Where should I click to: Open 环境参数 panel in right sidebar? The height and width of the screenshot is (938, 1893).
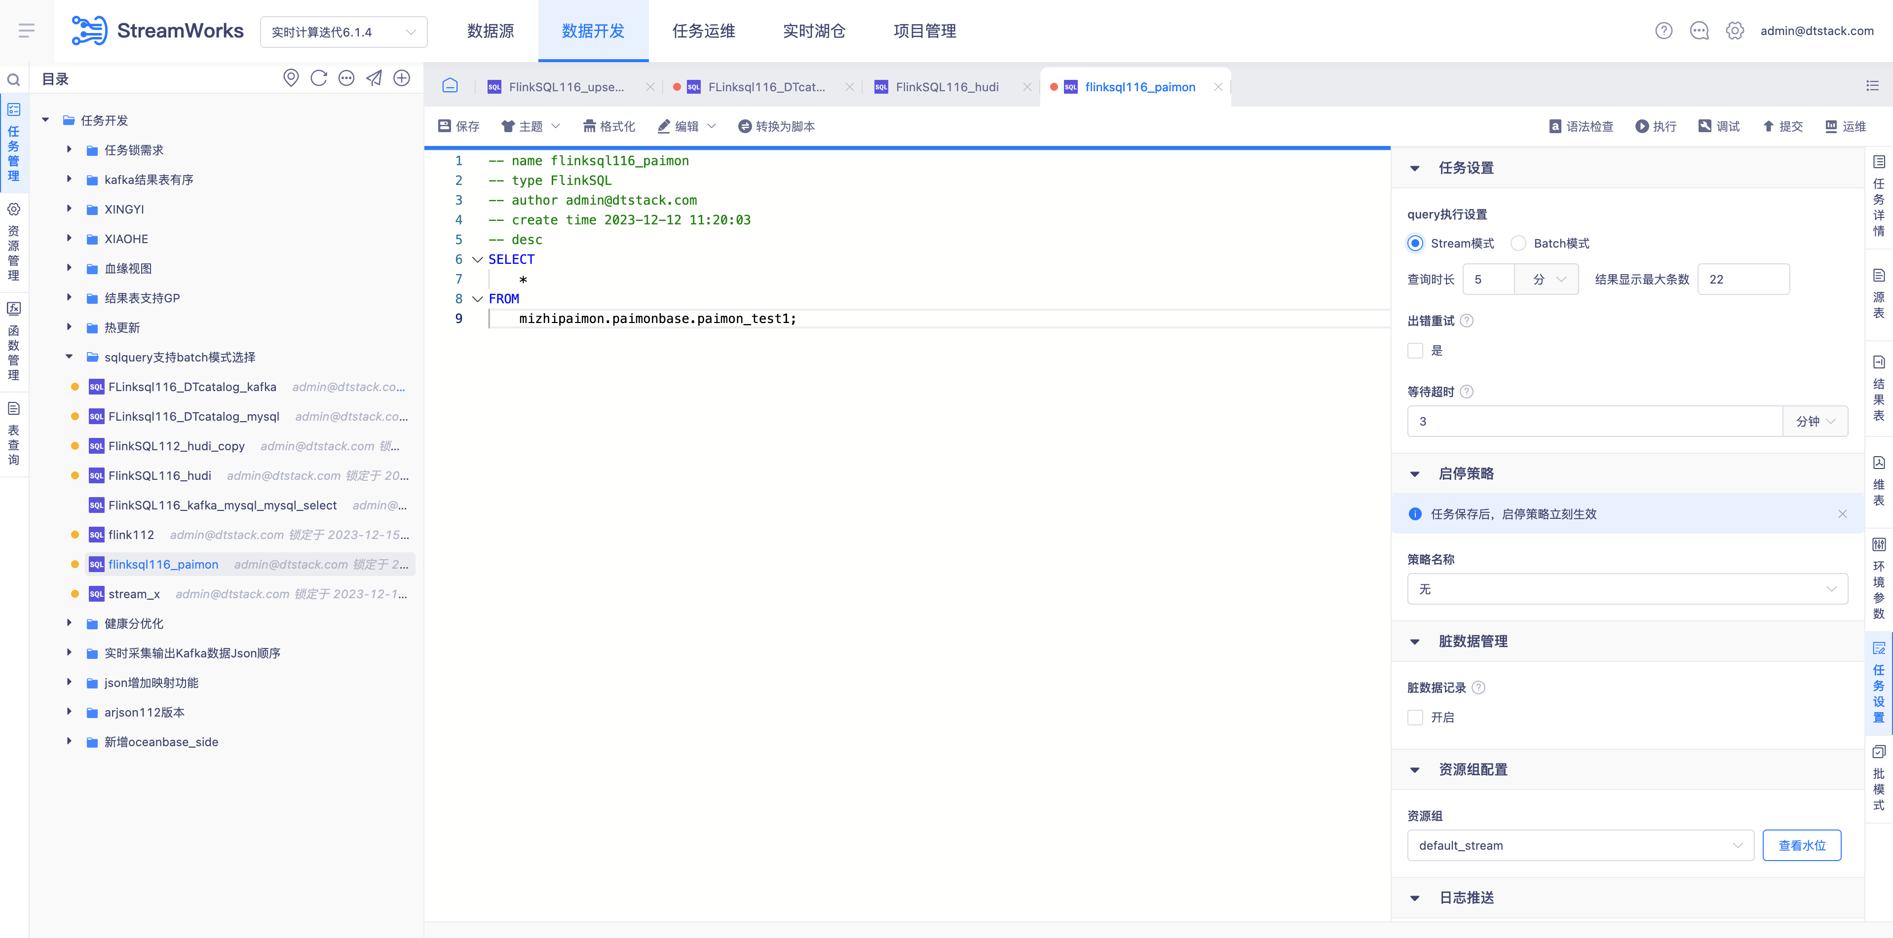pos(1878,579)
